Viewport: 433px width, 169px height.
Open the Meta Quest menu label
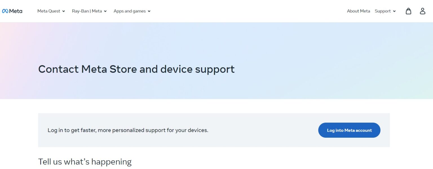[49, 11]
